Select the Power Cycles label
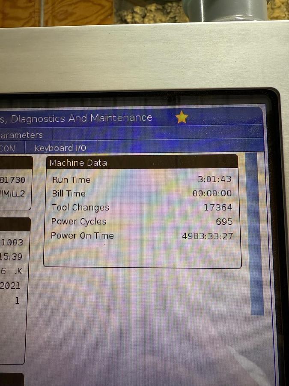The width and height of the screenshot is (289, 386). [x=78, y=222]
